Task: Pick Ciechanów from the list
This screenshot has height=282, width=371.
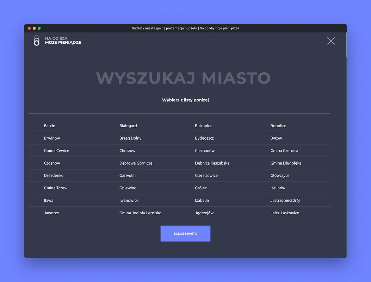Action: pos(205,151)
